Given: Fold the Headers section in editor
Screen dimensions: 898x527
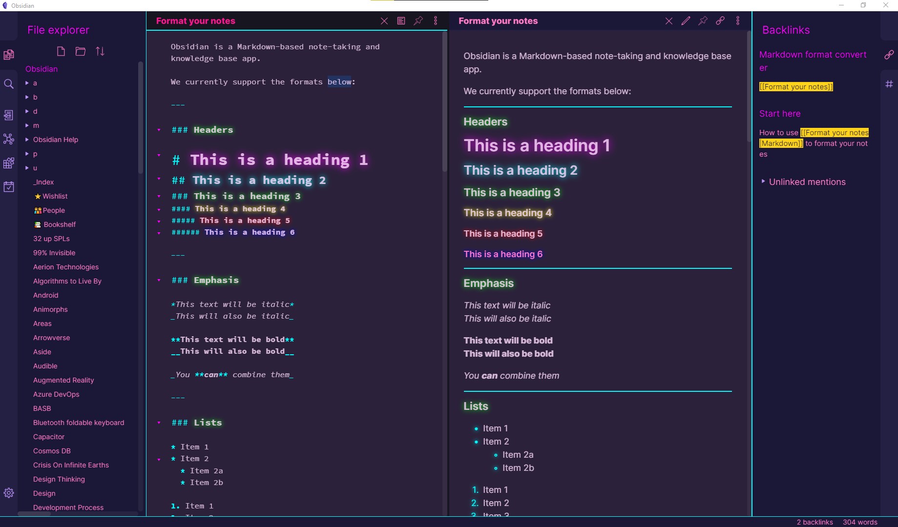Looking at the screenshot, I should pos(159,130).
